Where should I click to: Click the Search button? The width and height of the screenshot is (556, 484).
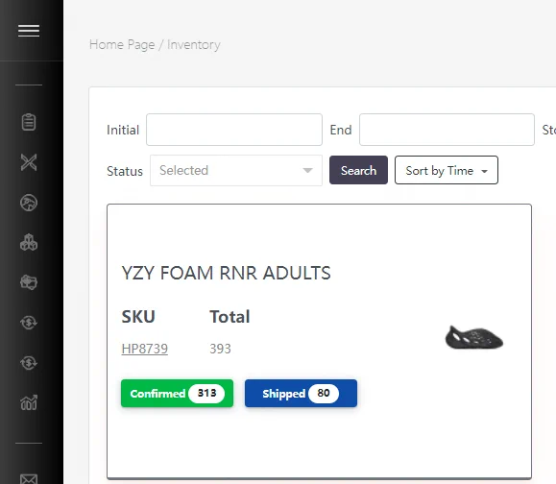358,170
